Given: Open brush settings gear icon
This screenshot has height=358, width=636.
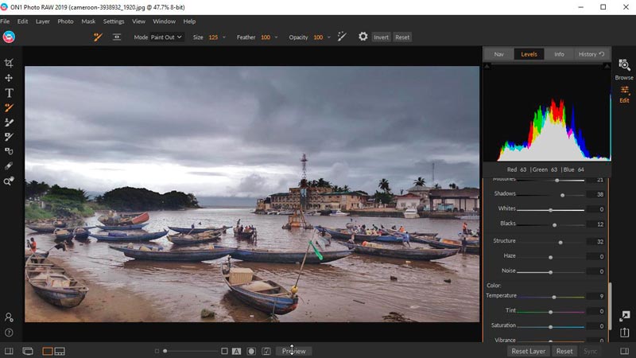Looking at the screenshot, I should (x=363, y=37).
